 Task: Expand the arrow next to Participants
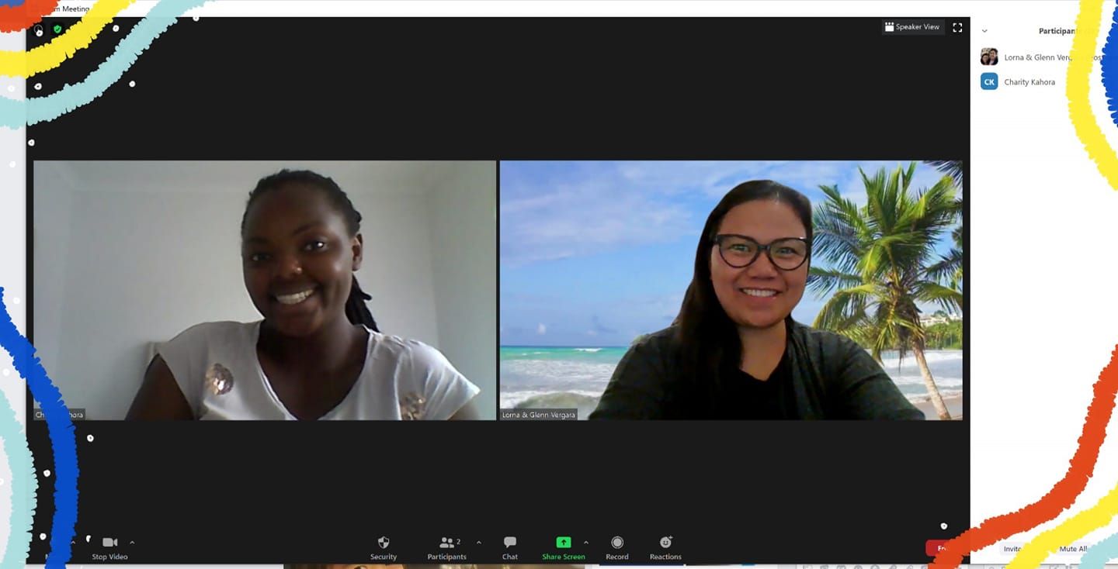[x=478, y=543]
